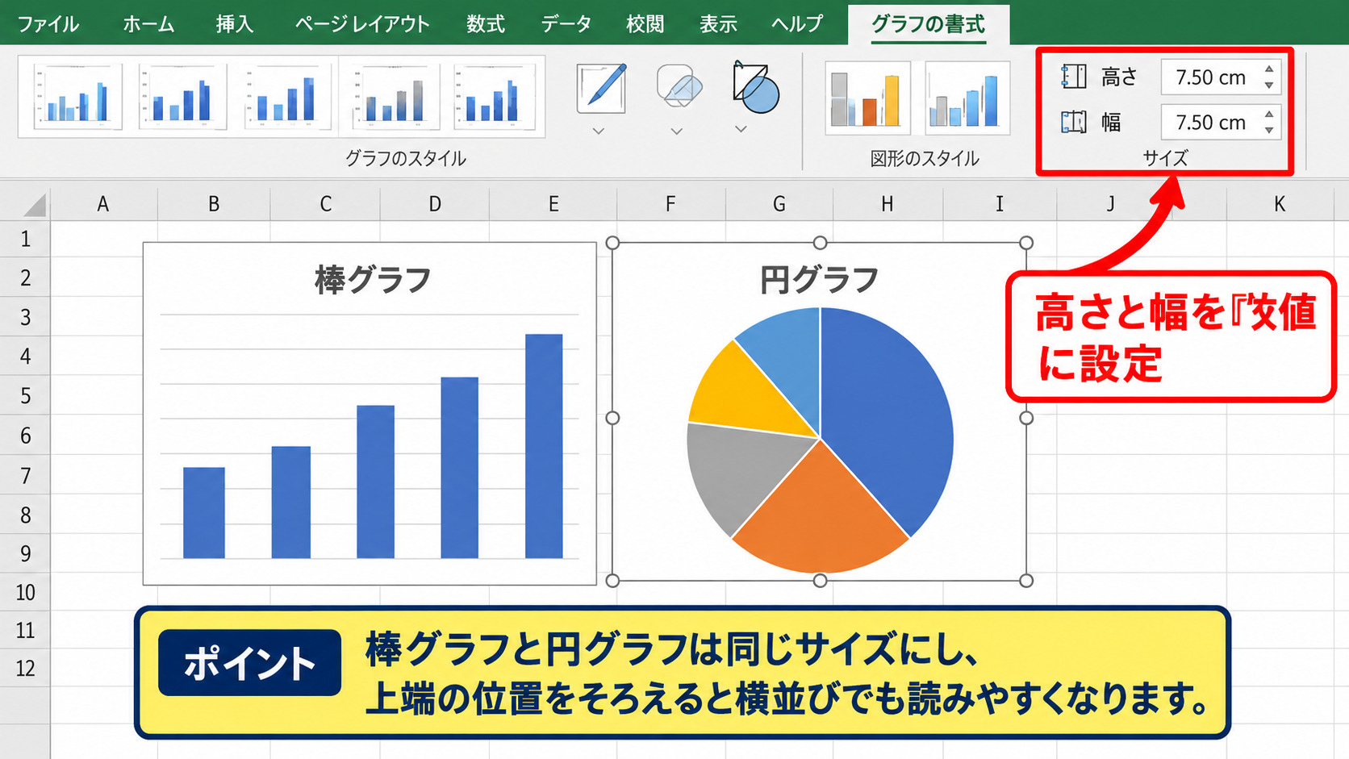1349x759 pixels.
Task: Choose the gray-blue shape style preset
Action: 967,98
